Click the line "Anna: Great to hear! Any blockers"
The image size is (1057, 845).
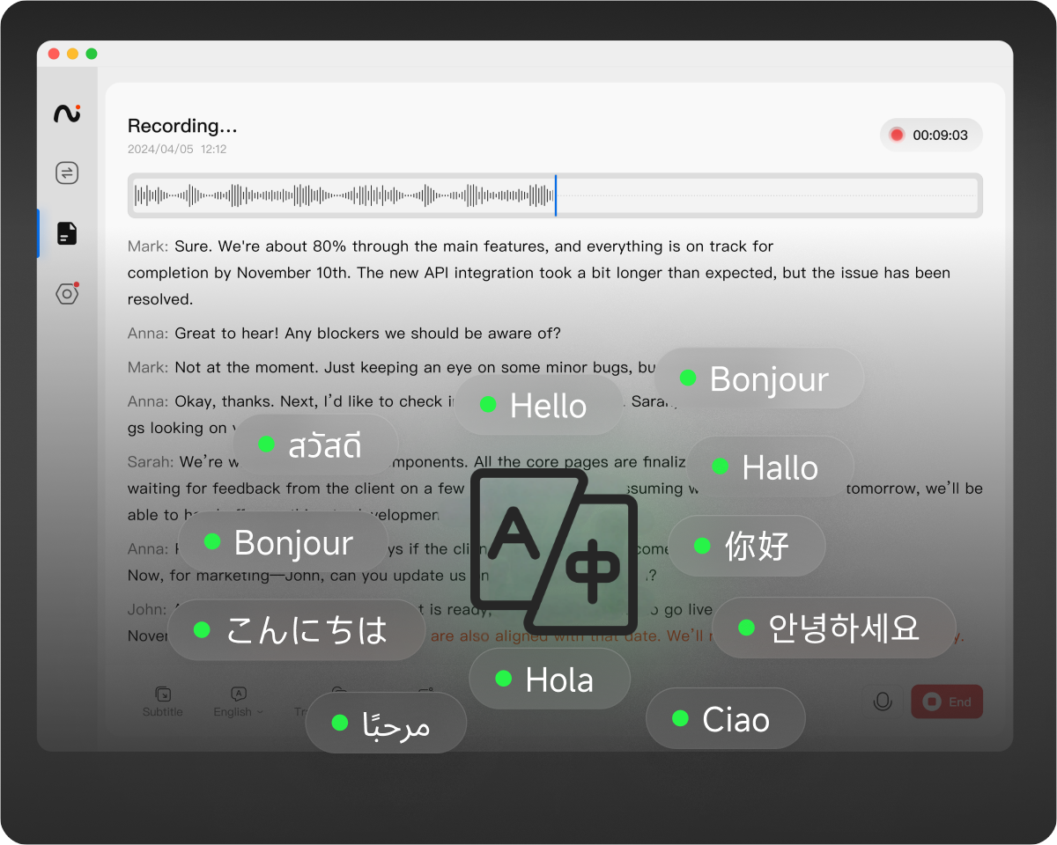pos(344,334)
